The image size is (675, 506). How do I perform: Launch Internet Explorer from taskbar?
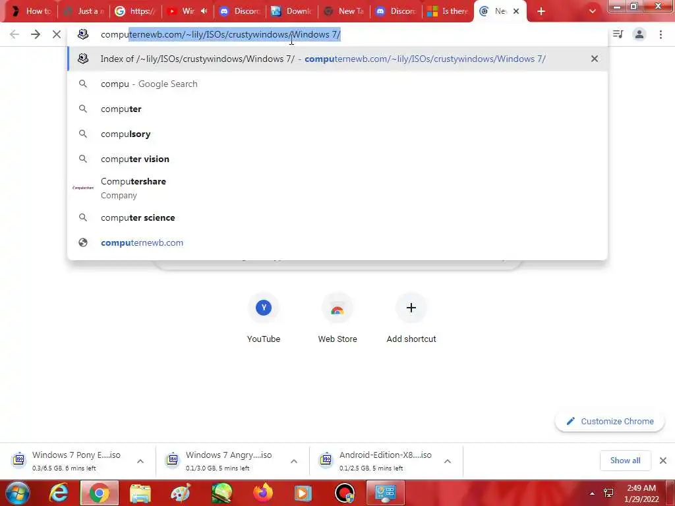click(x=59, y=493)
